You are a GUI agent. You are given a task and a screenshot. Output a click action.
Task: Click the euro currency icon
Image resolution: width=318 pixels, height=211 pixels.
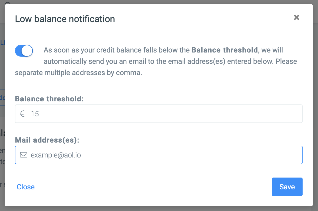[x=22, y=114]
